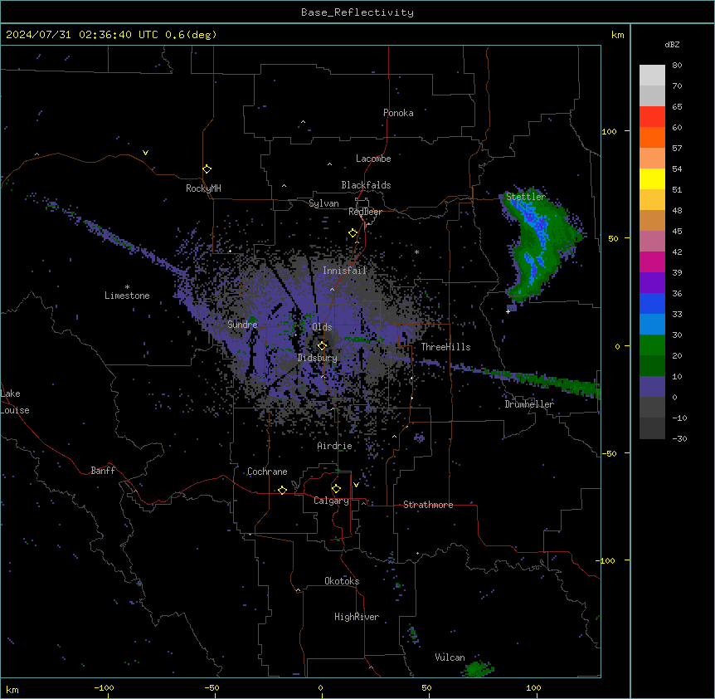Click the green echo cell east of Vulcan

[x=478, y=669]
